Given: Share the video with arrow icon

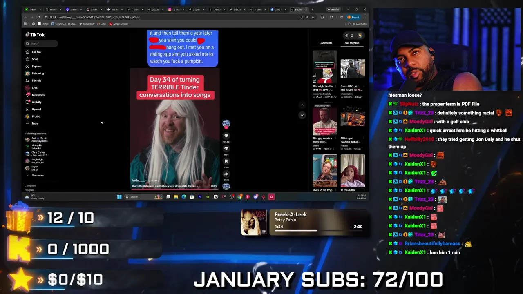Looking at the screenshot, I should point(226,174).
